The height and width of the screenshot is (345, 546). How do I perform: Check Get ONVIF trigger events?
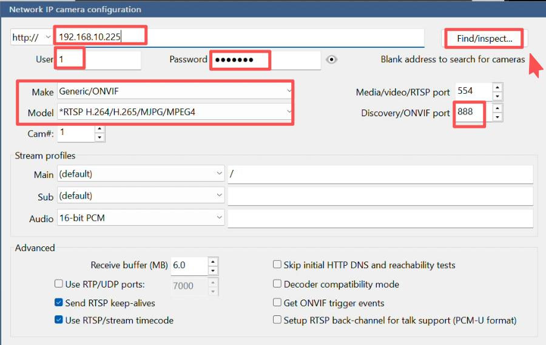(x=277, y=303)
